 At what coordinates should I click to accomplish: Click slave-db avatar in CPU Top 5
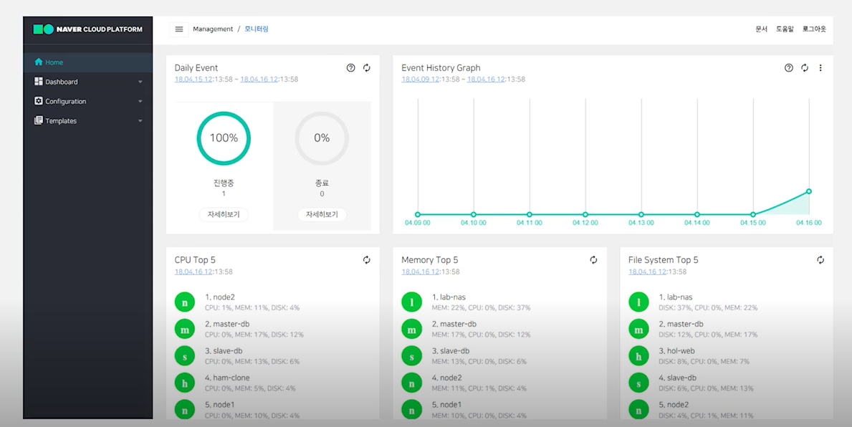[185, 356]
